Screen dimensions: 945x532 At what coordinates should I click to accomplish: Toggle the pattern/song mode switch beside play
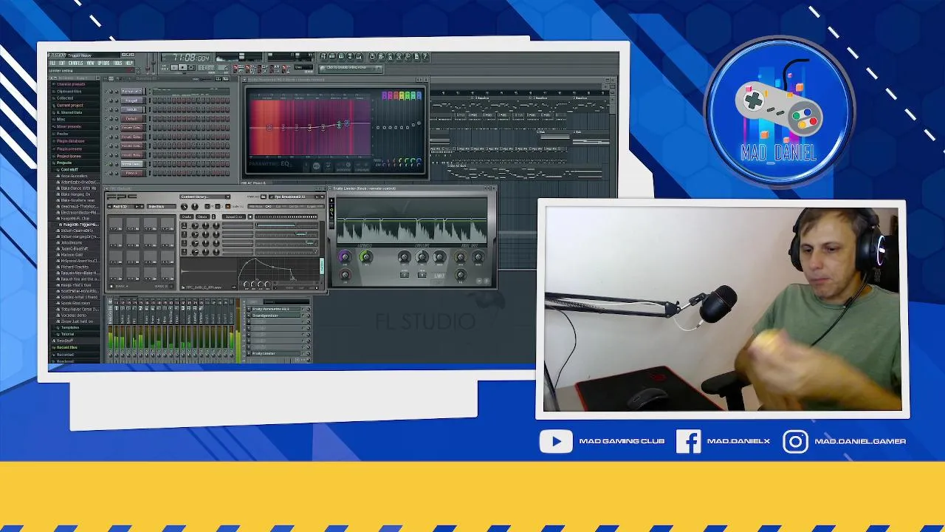[165, 67]
